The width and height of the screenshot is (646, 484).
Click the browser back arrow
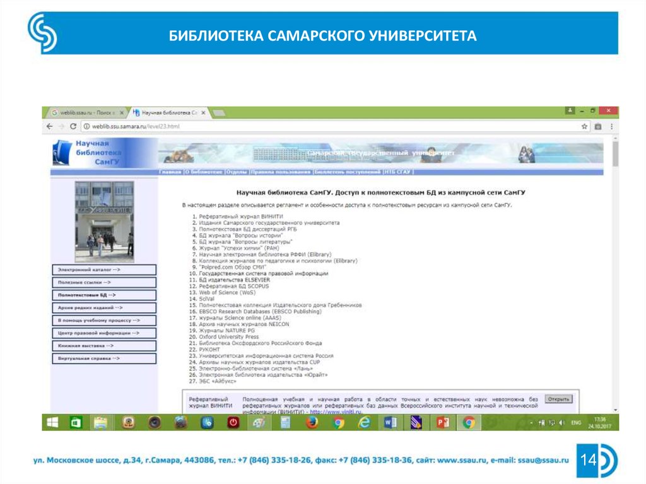tap(49, 127)
